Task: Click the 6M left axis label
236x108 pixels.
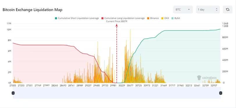Action: (x=10, y=51)
